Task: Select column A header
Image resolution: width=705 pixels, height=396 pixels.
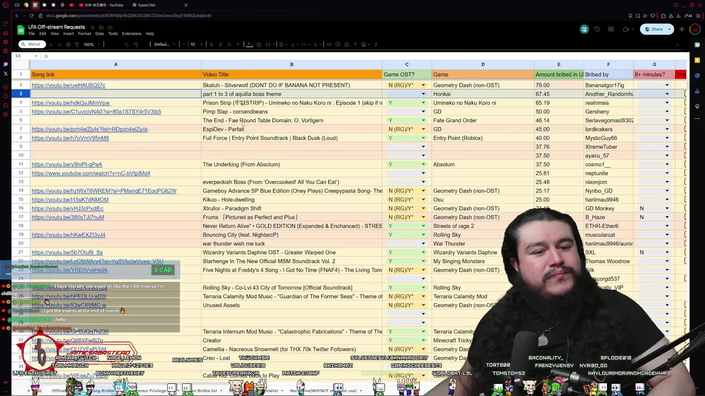Action: 116,64
